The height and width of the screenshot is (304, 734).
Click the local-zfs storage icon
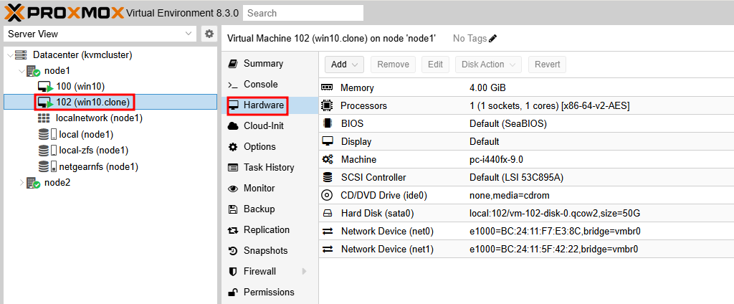point(47,151)
